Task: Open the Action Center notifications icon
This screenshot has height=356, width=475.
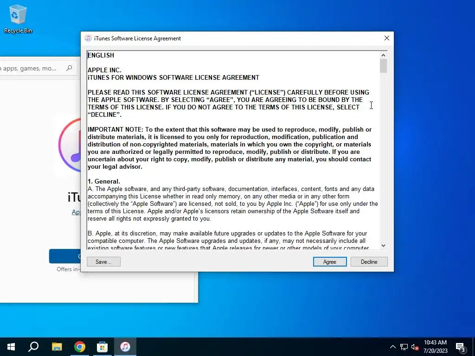Action: [x=461, y=347]
